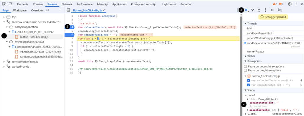Open navigator pane more options menu
304x116 pixels.
61,10
